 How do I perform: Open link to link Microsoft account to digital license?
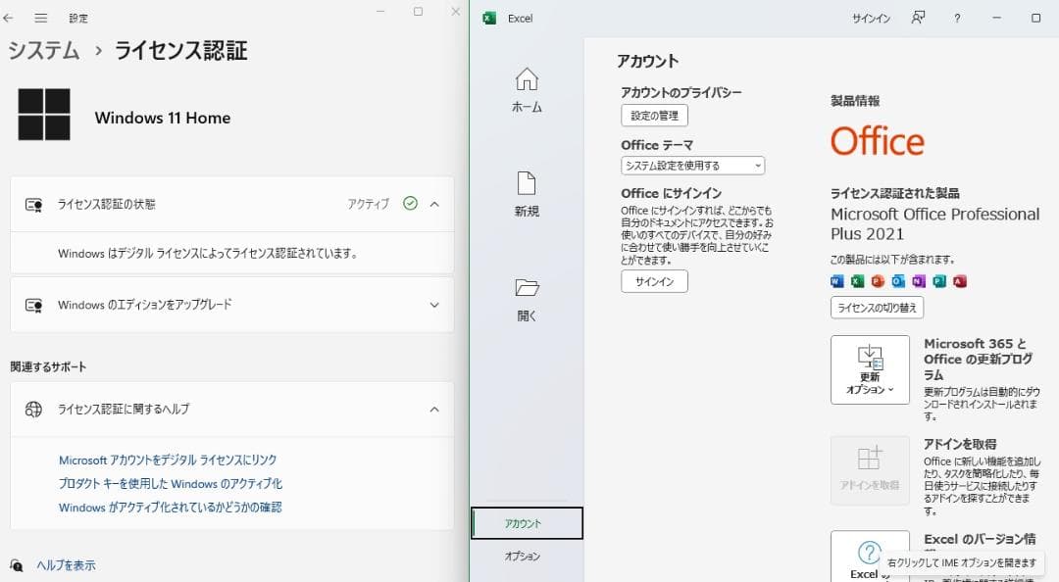coord(168,460)
